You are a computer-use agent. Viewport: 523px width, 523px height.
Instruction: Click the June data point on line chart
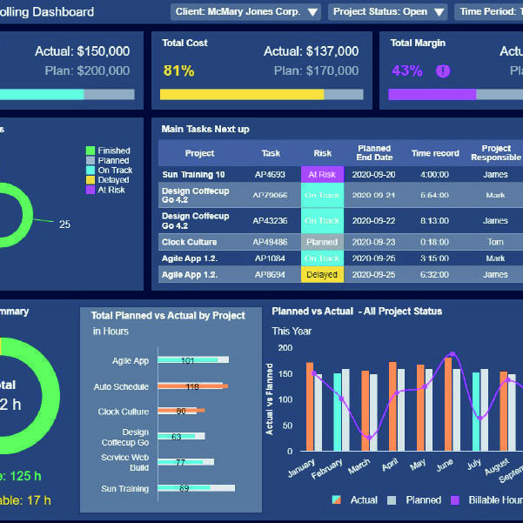click(x=452, y=354)
